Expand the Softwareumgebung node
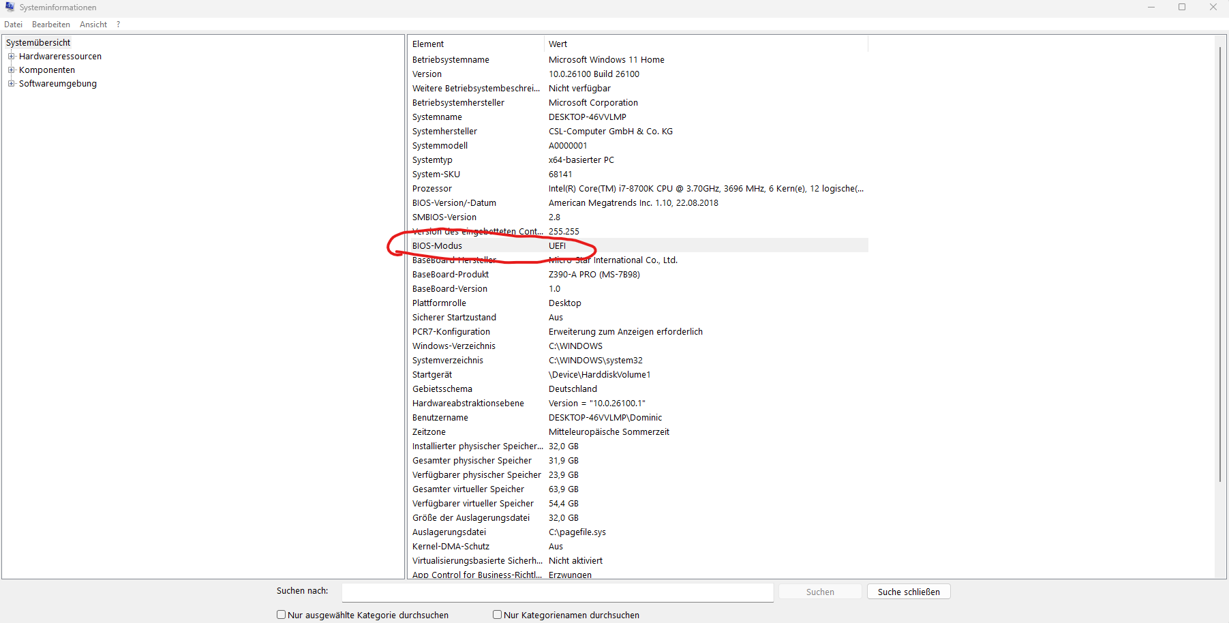The width and height of the screenshot is (1229, 623). pos(11,84)
